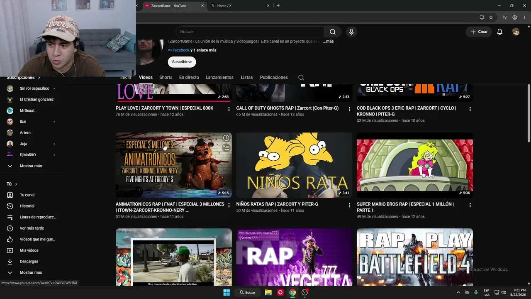Screen dimensions: 531x299
Task: Open Listas de reproducción in sidebar
Action: pos(32,217)
